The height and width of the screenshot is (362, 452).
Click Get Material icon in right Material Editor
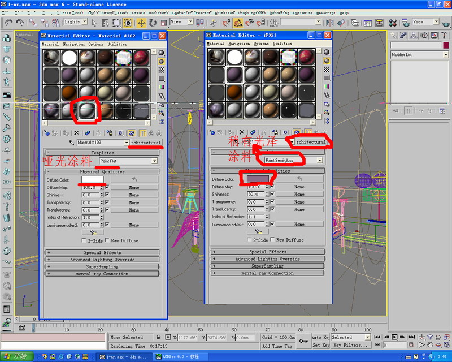[212, 132]
